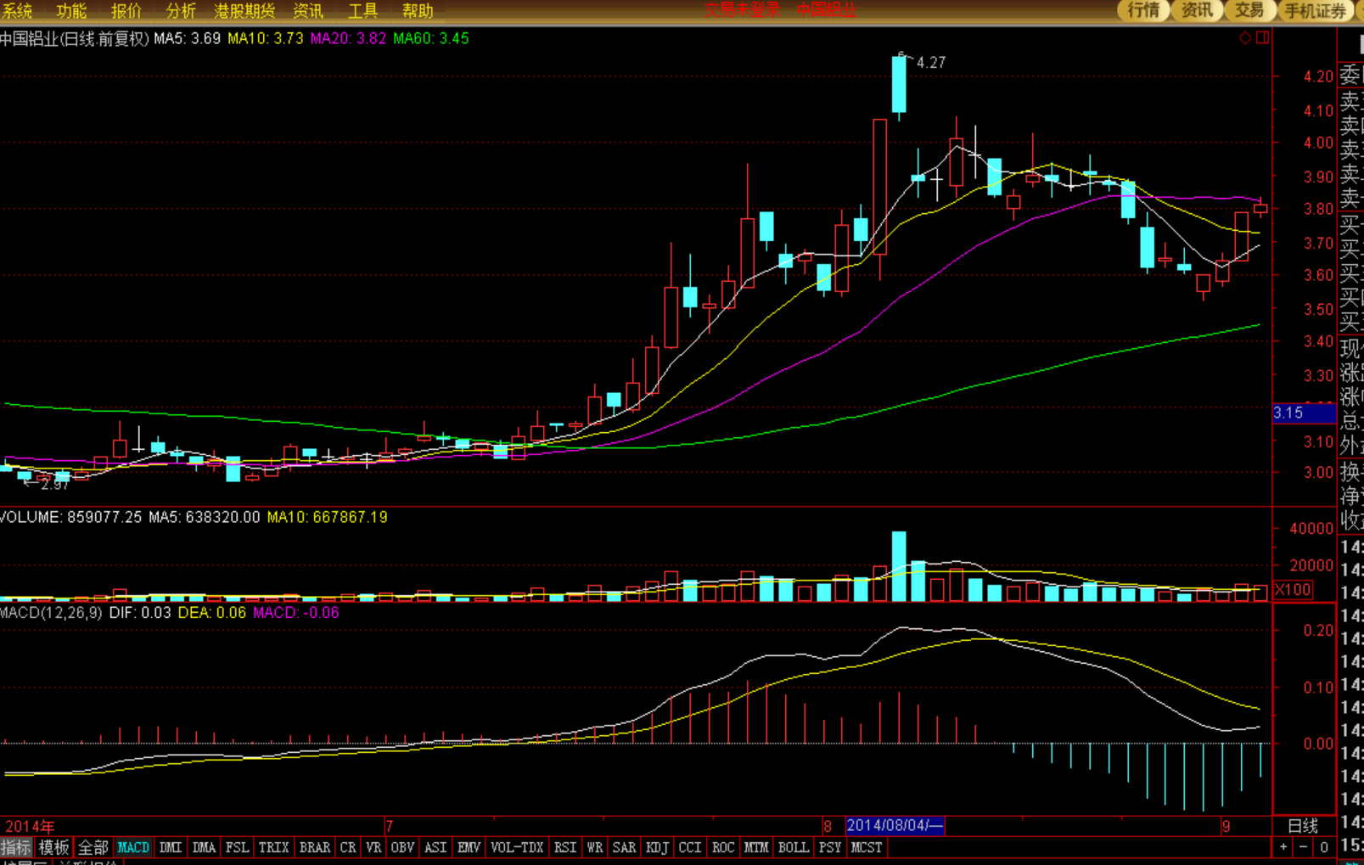Open the 分析 menu
Viewport: 1364px width, 865px height.
[181, 11]
